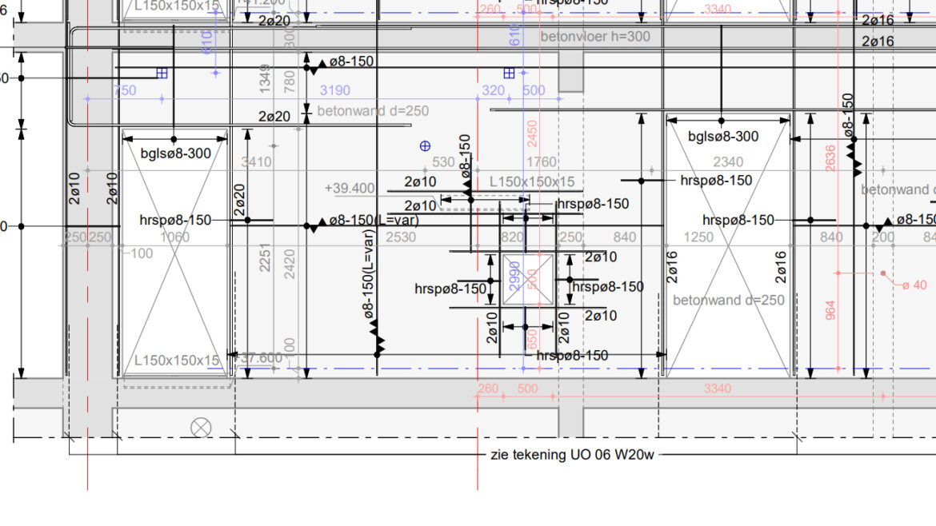
Task: Click the circled X symbol in the bottom slab
Action: coord(201,428)
